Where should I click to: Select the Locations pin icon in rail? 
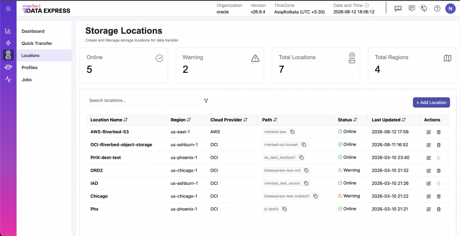pyautogui.click(x=8, y=55)
